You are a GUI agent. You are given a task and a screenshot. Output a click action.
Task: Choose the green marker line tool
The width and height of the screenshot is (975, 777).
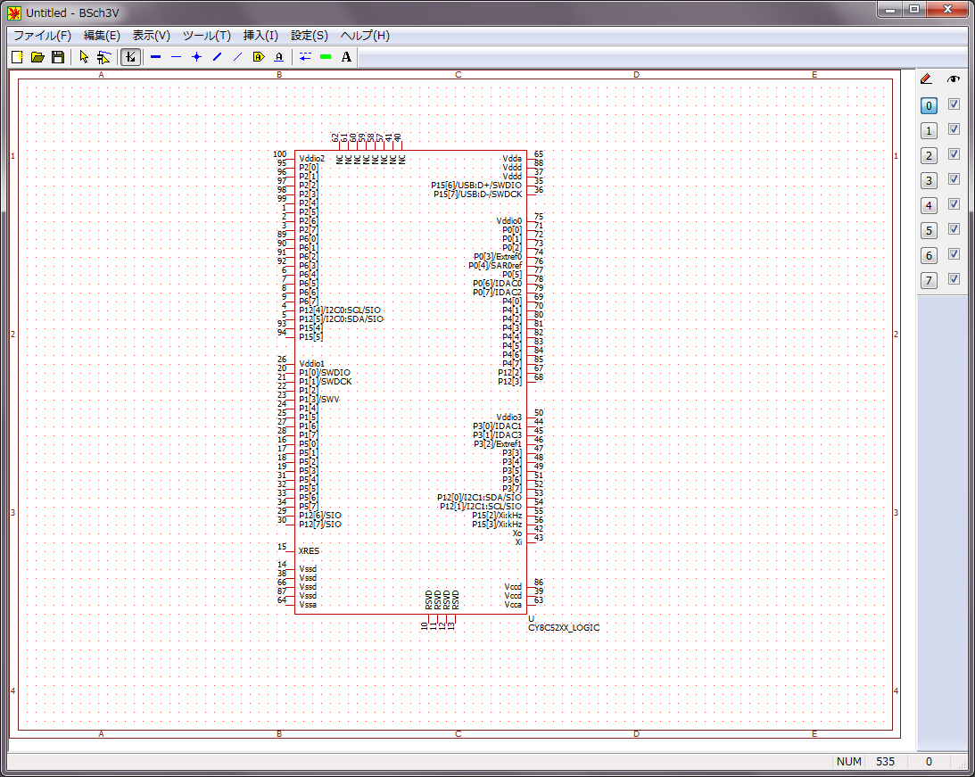tap(326, 57)
